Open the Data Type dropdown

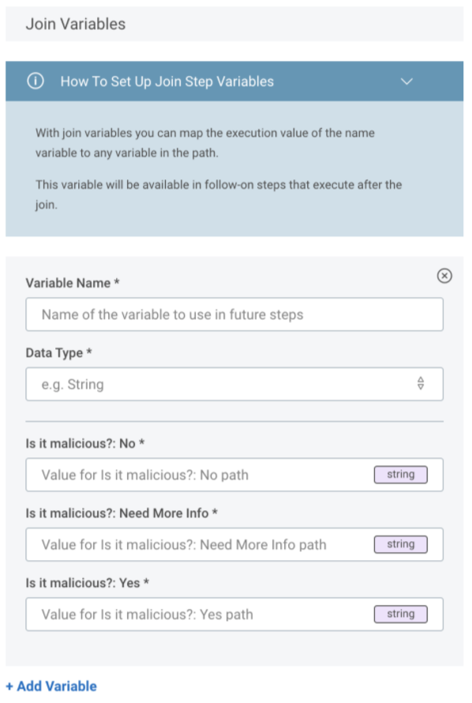tap(234, 384)
